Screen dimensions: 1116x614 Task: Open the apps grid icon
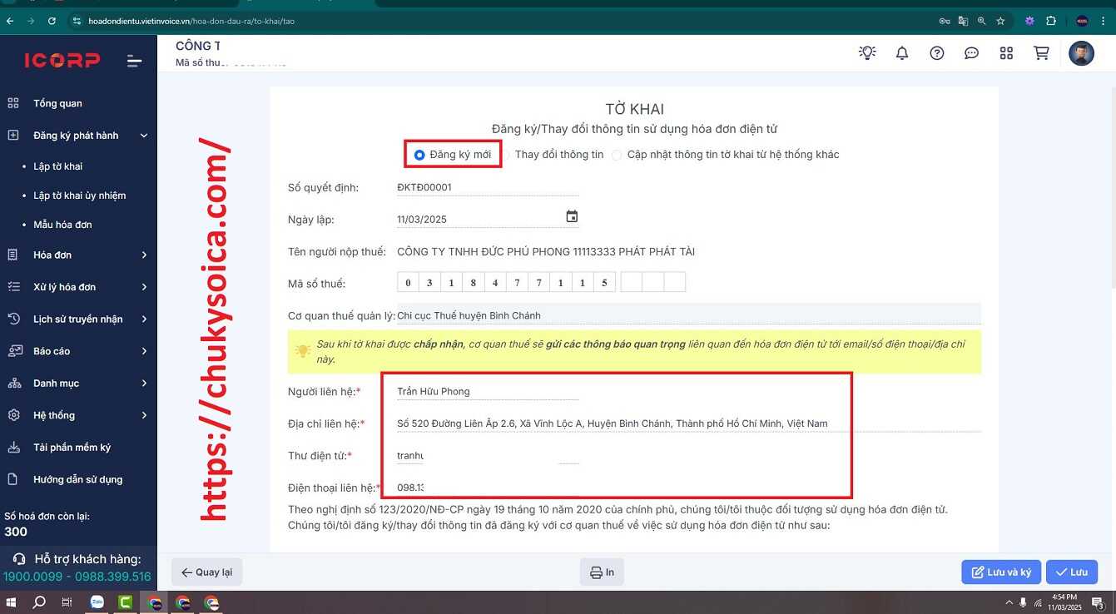tap(1006, 53)
